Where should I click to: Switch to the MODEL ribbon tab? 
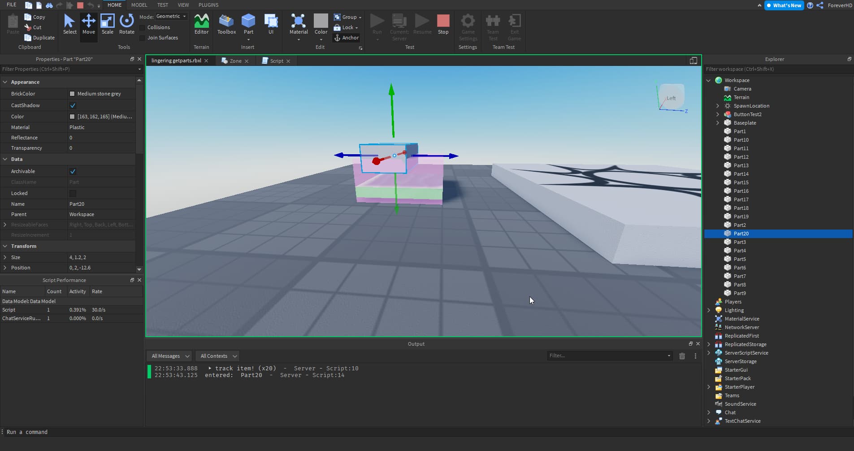139,5
